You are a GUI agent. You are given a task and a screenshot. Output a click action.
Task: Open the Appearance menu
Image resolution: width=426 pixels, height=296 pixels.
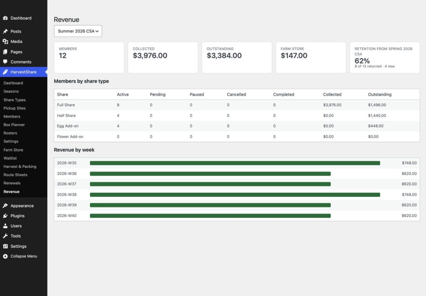pyautogui.click(x=24, y=206)
